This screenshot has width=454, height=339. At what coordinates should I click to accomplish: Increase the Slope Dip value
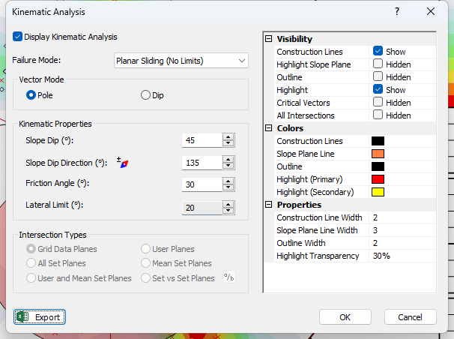[228, 137]
